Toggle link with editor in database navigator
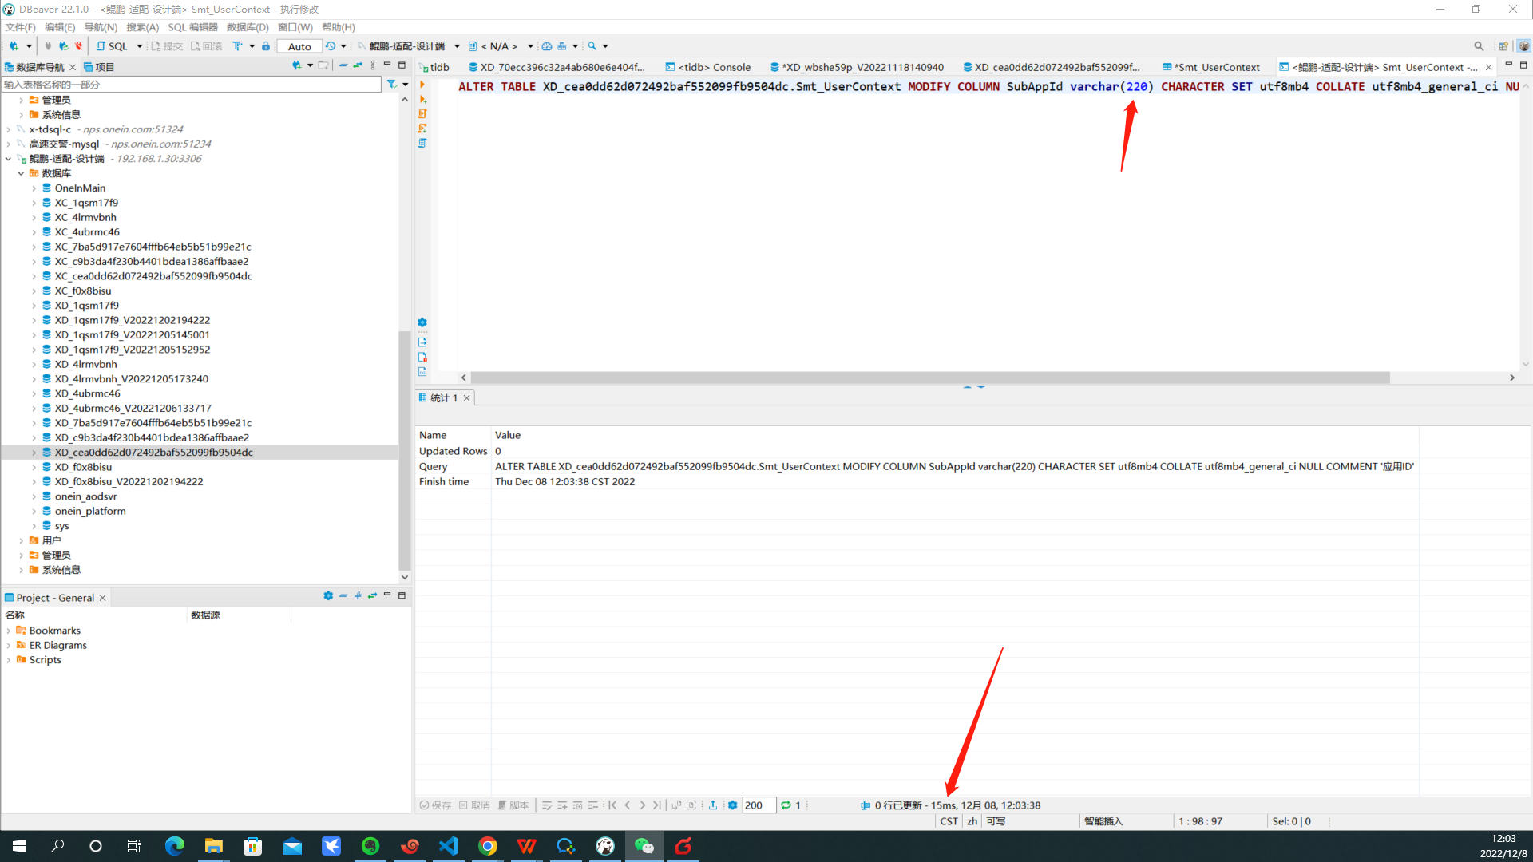 (358, 66)
